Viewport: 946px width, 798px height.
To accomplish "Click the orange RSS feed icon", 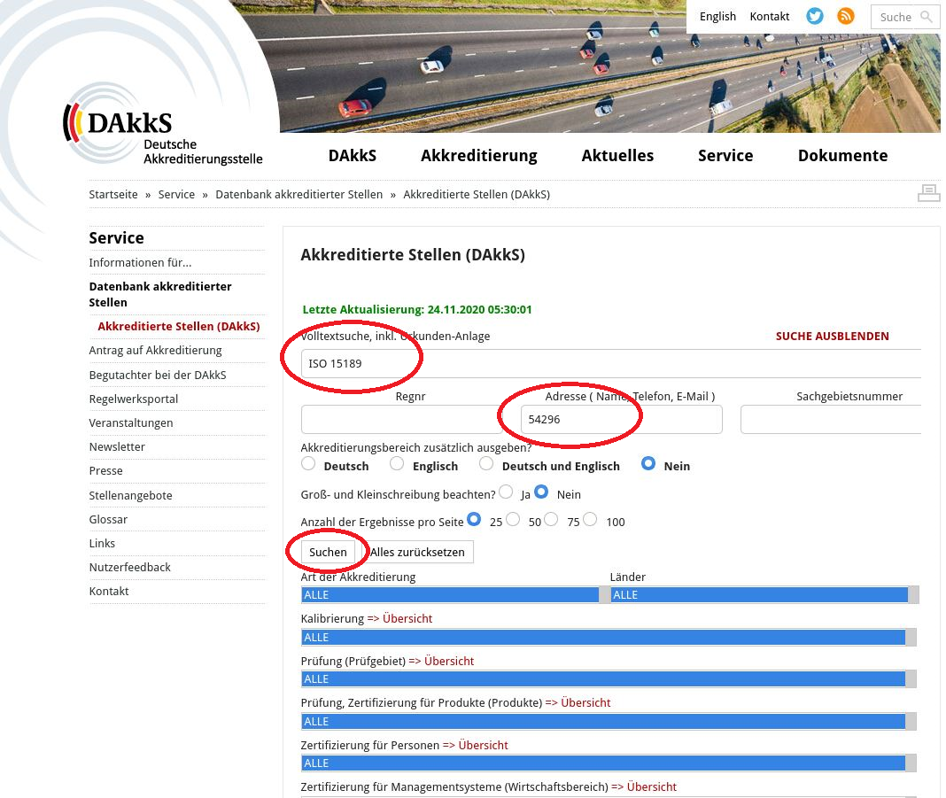I will pos(846,16).
